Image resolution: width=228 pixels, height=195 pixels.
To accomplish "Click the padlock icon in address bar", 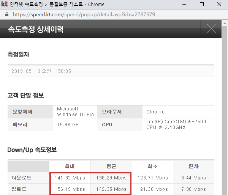I will click(x=7, y=14).
